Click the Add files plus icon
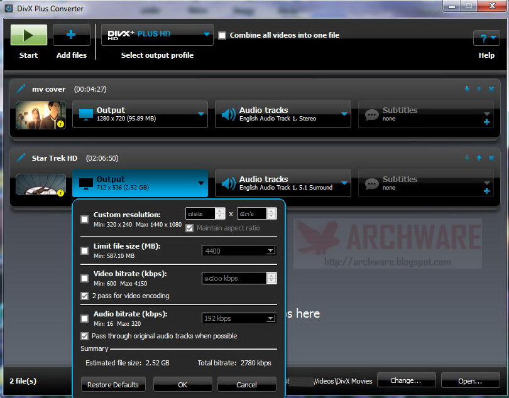Screen dimensions: 509x398 71,35
